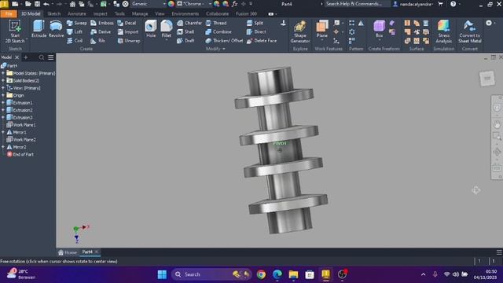Launch Stress Analysis
The height and width of the screenshot is (283, 503).
coord(443,31)
